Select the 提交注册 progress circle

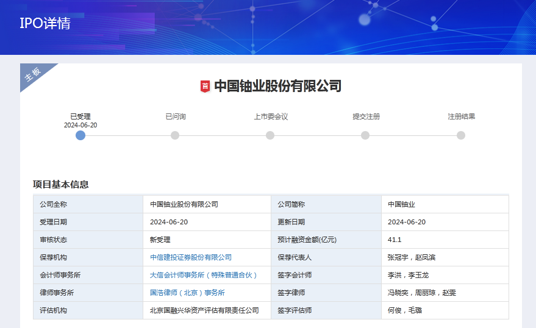(x=365, y=135)
